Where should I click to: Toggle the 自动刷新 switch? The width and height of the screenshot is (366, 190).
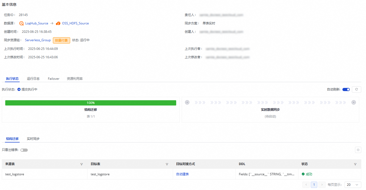pos(346,89)
